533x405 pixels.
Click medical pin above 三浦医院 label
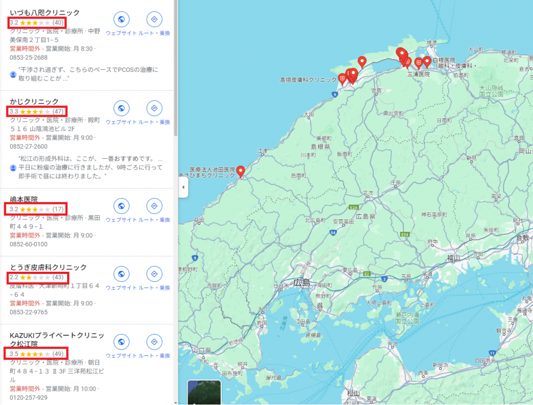coord(418,63)
